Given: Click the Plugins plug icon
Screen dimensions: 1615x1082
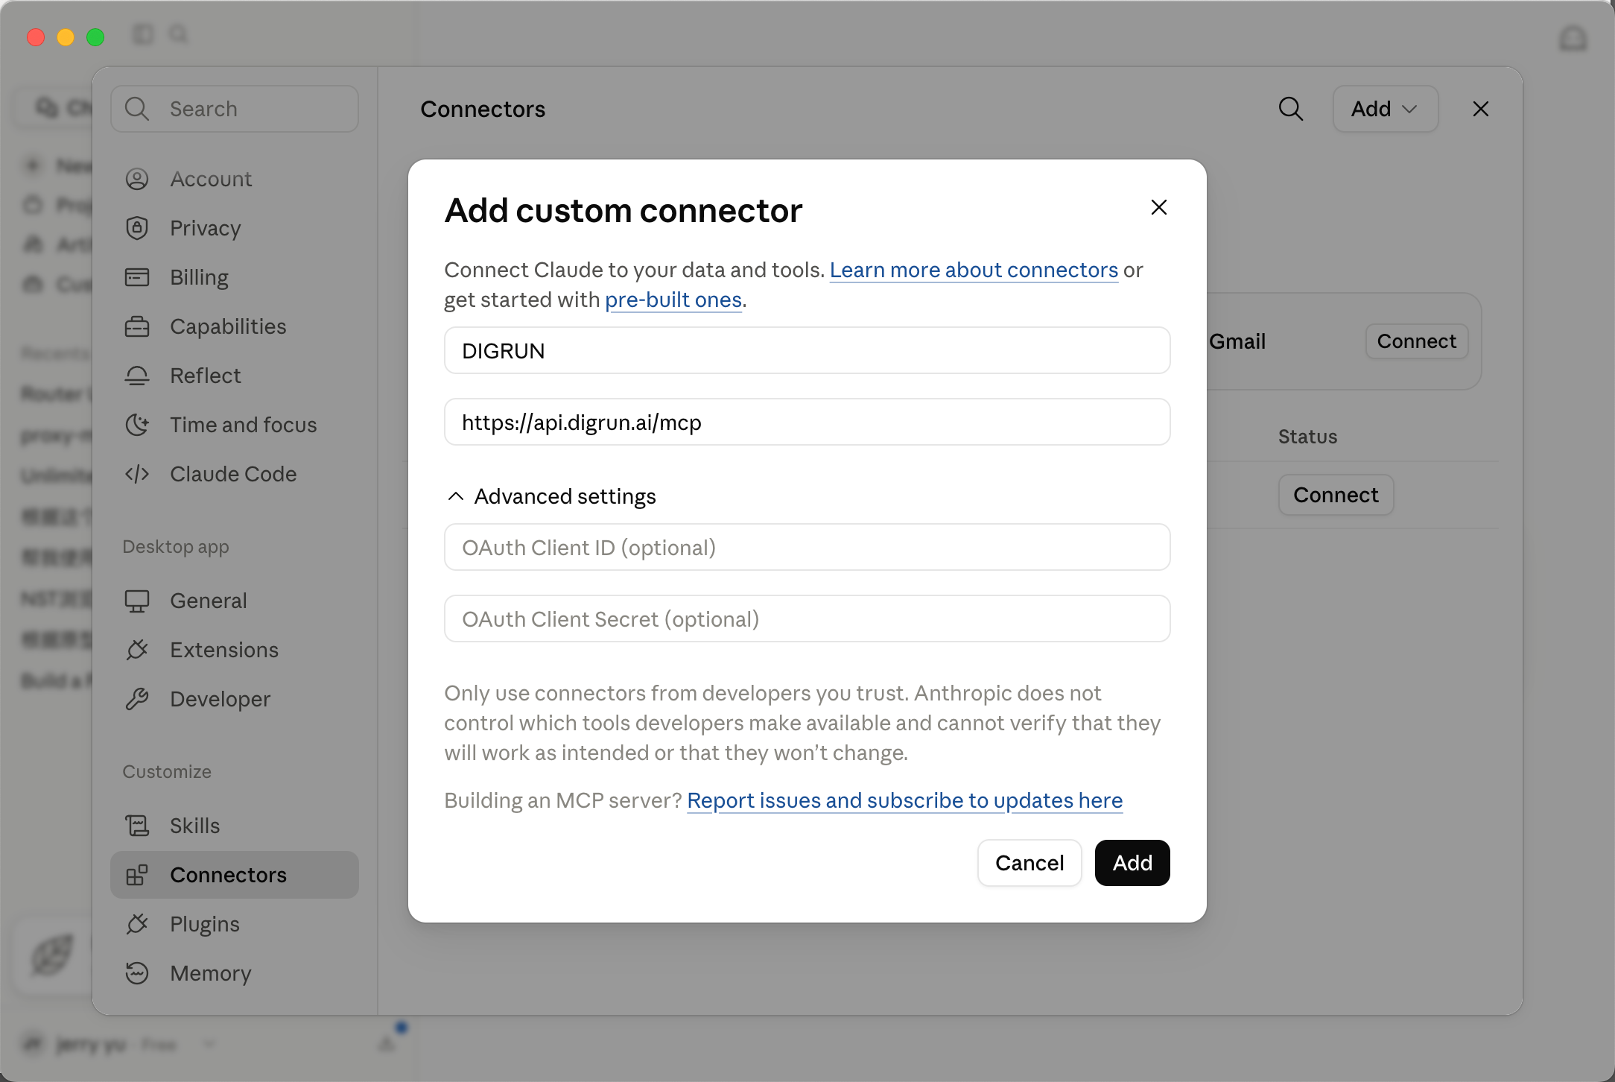Looking at the screenshot, I should point(137,924).
